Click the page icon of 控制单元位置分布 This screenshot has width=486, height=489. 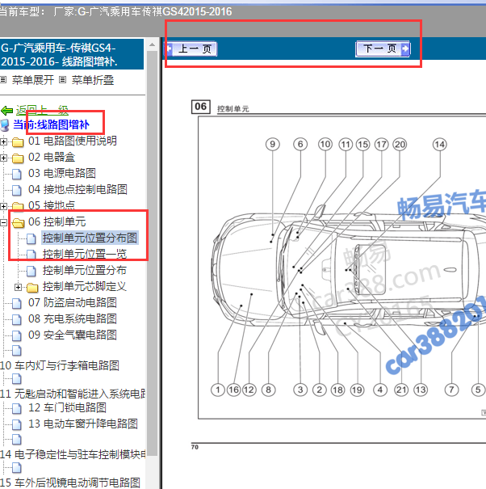31,272
